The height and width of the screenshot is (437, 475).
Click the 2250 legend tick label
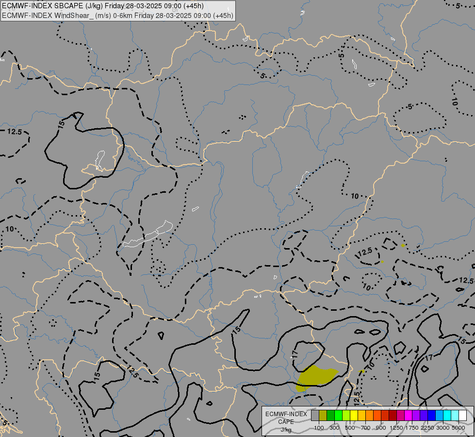[427, 428]
